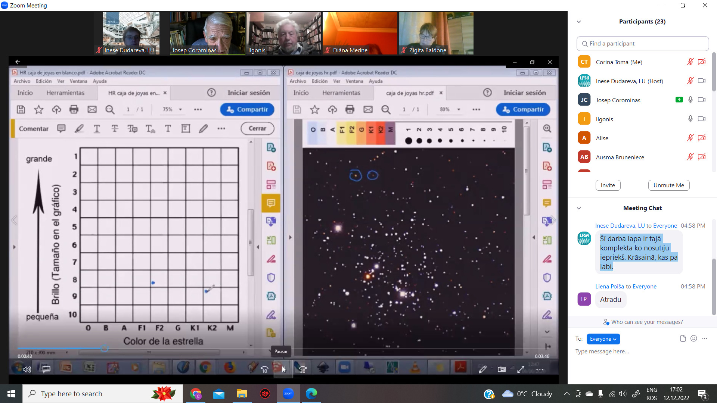
Task: Click the video player volume icon
Action: pyautogui.click(x=27, y=369)
